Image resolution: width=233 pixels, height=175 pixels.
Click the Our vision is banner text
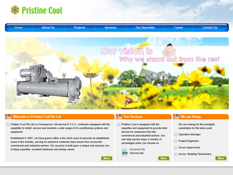[x=126, y=51]
